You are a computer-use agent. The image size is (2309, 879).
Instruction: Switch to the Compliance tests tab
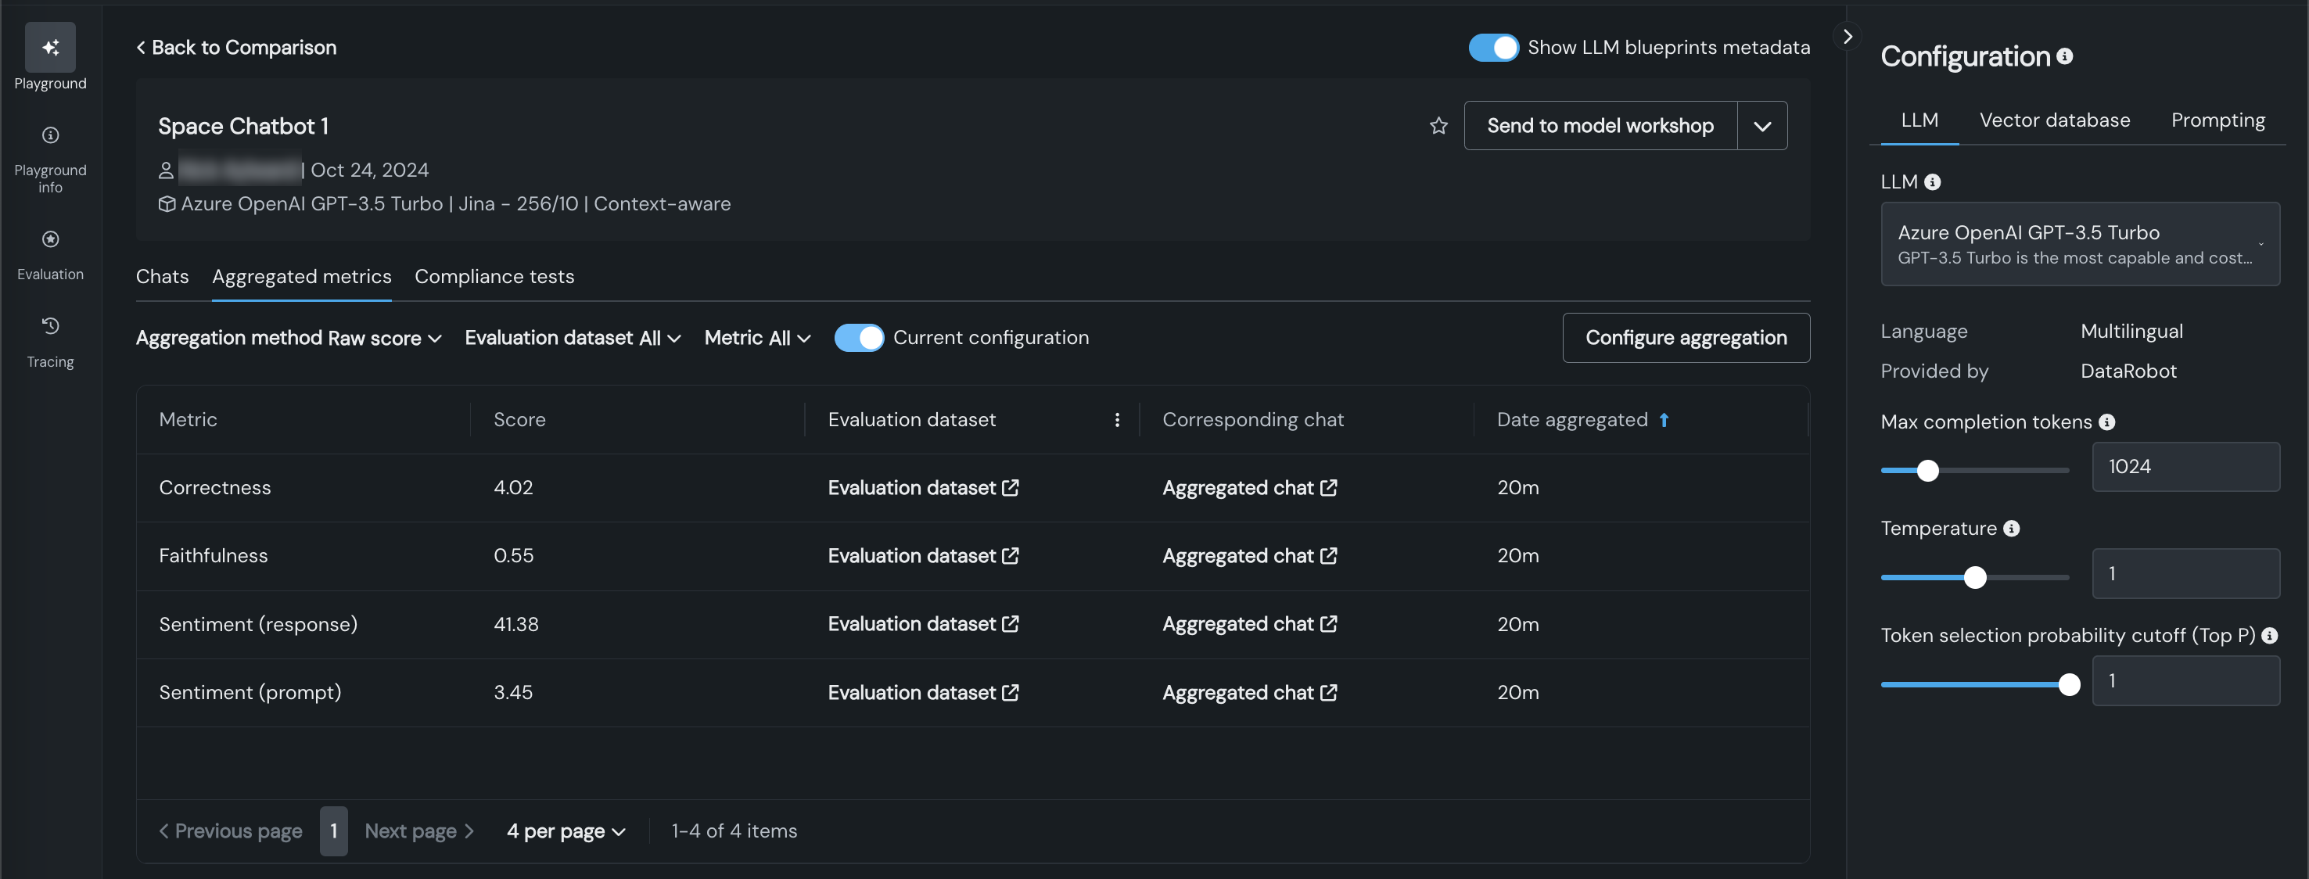click(x=494, y=277)
